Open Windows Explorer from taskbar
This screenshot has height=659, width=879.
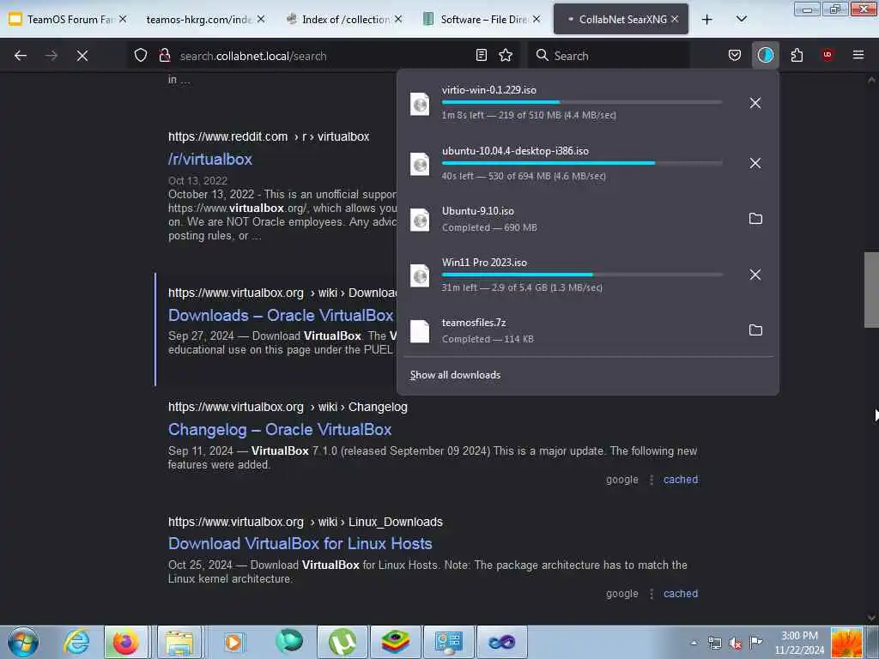[179, 642]
